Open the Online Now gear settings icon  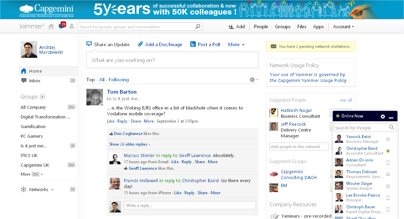383,116
